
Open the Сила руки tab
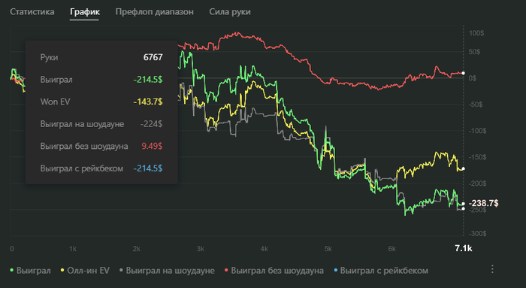(230, 12)
